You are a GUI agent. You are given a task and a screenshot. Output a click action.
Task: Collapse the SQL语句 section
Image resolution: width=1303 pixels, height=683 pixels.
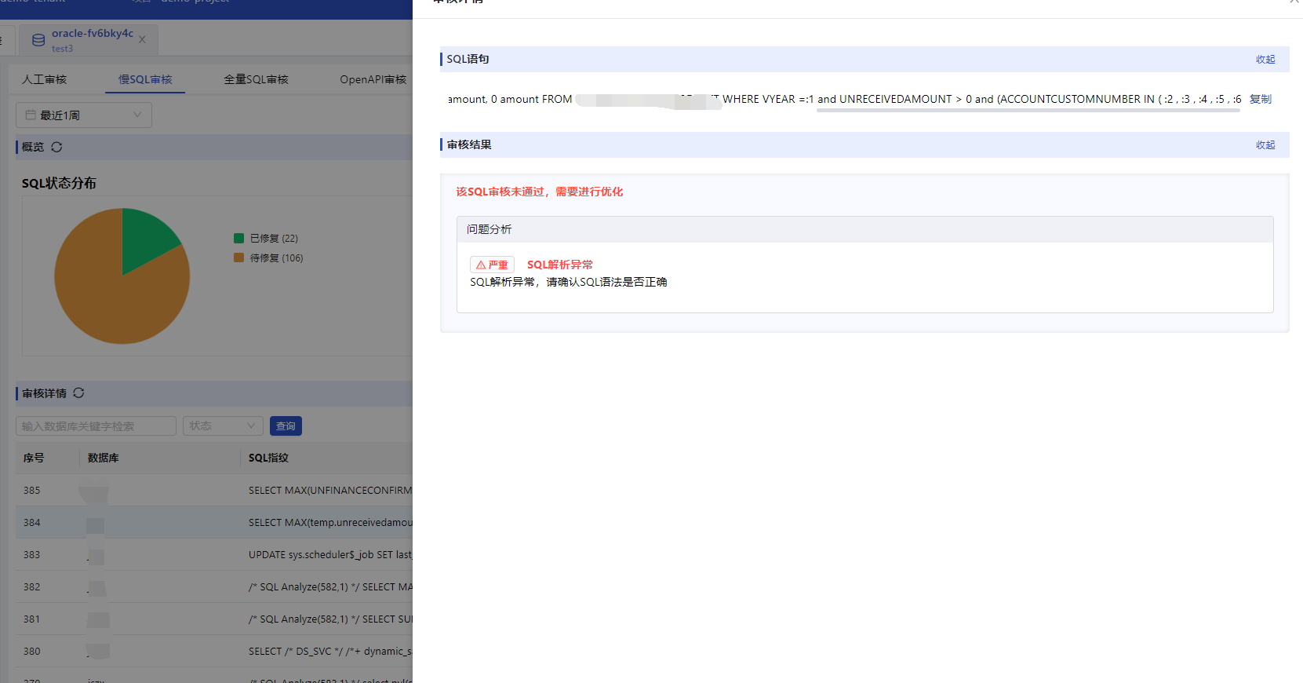coord(1265,60)
